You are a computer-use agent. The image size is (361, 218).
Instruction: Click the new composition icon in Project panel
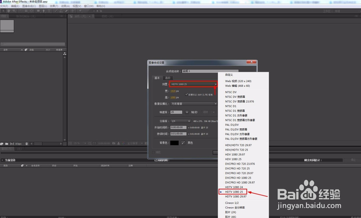click(x=12, y=144)
